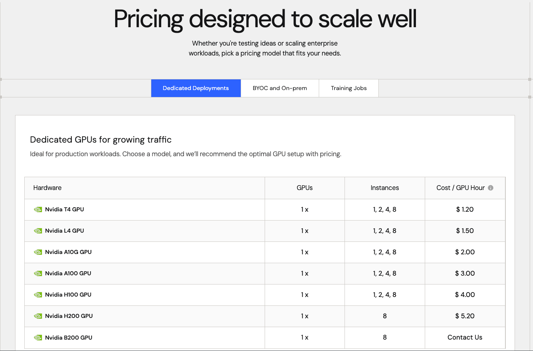The height and width of the screenshot is (351, 533).
Task: Click the Nvidia logo beside H100 GPU
Action: pos(38,295)
